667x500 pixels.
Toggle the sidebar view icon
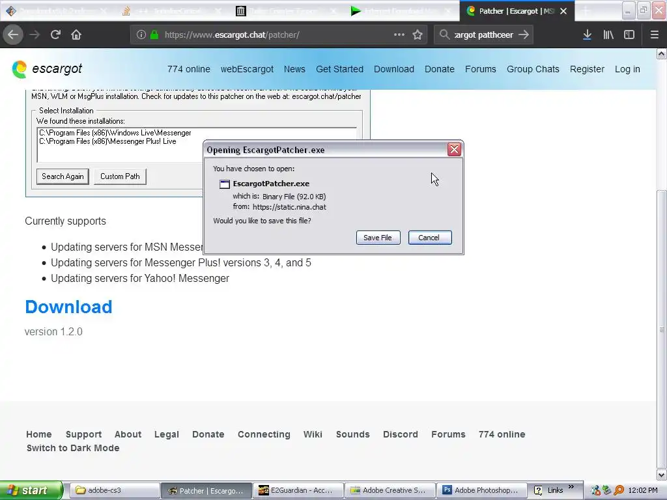coord(629,35)
